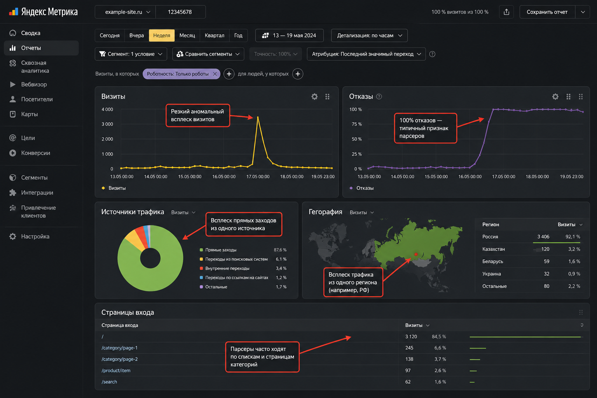Screen dimensions: 597x398
Task: Open /category/page-1 entry page link
Action: [119, 348]
